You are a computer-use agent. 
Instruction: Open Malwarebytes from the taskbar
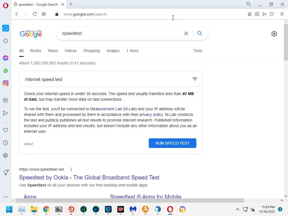133,209
